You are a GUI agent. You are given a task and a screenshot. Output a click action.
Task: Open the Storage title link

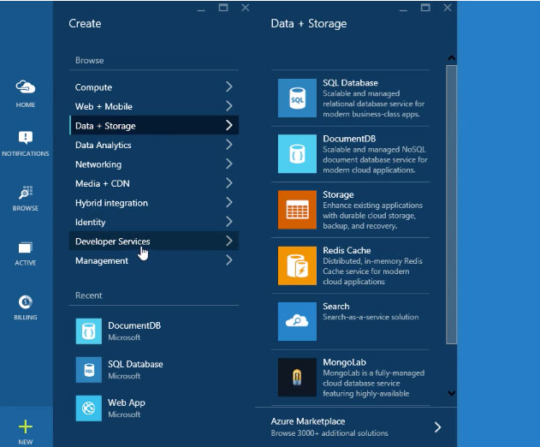338,194
